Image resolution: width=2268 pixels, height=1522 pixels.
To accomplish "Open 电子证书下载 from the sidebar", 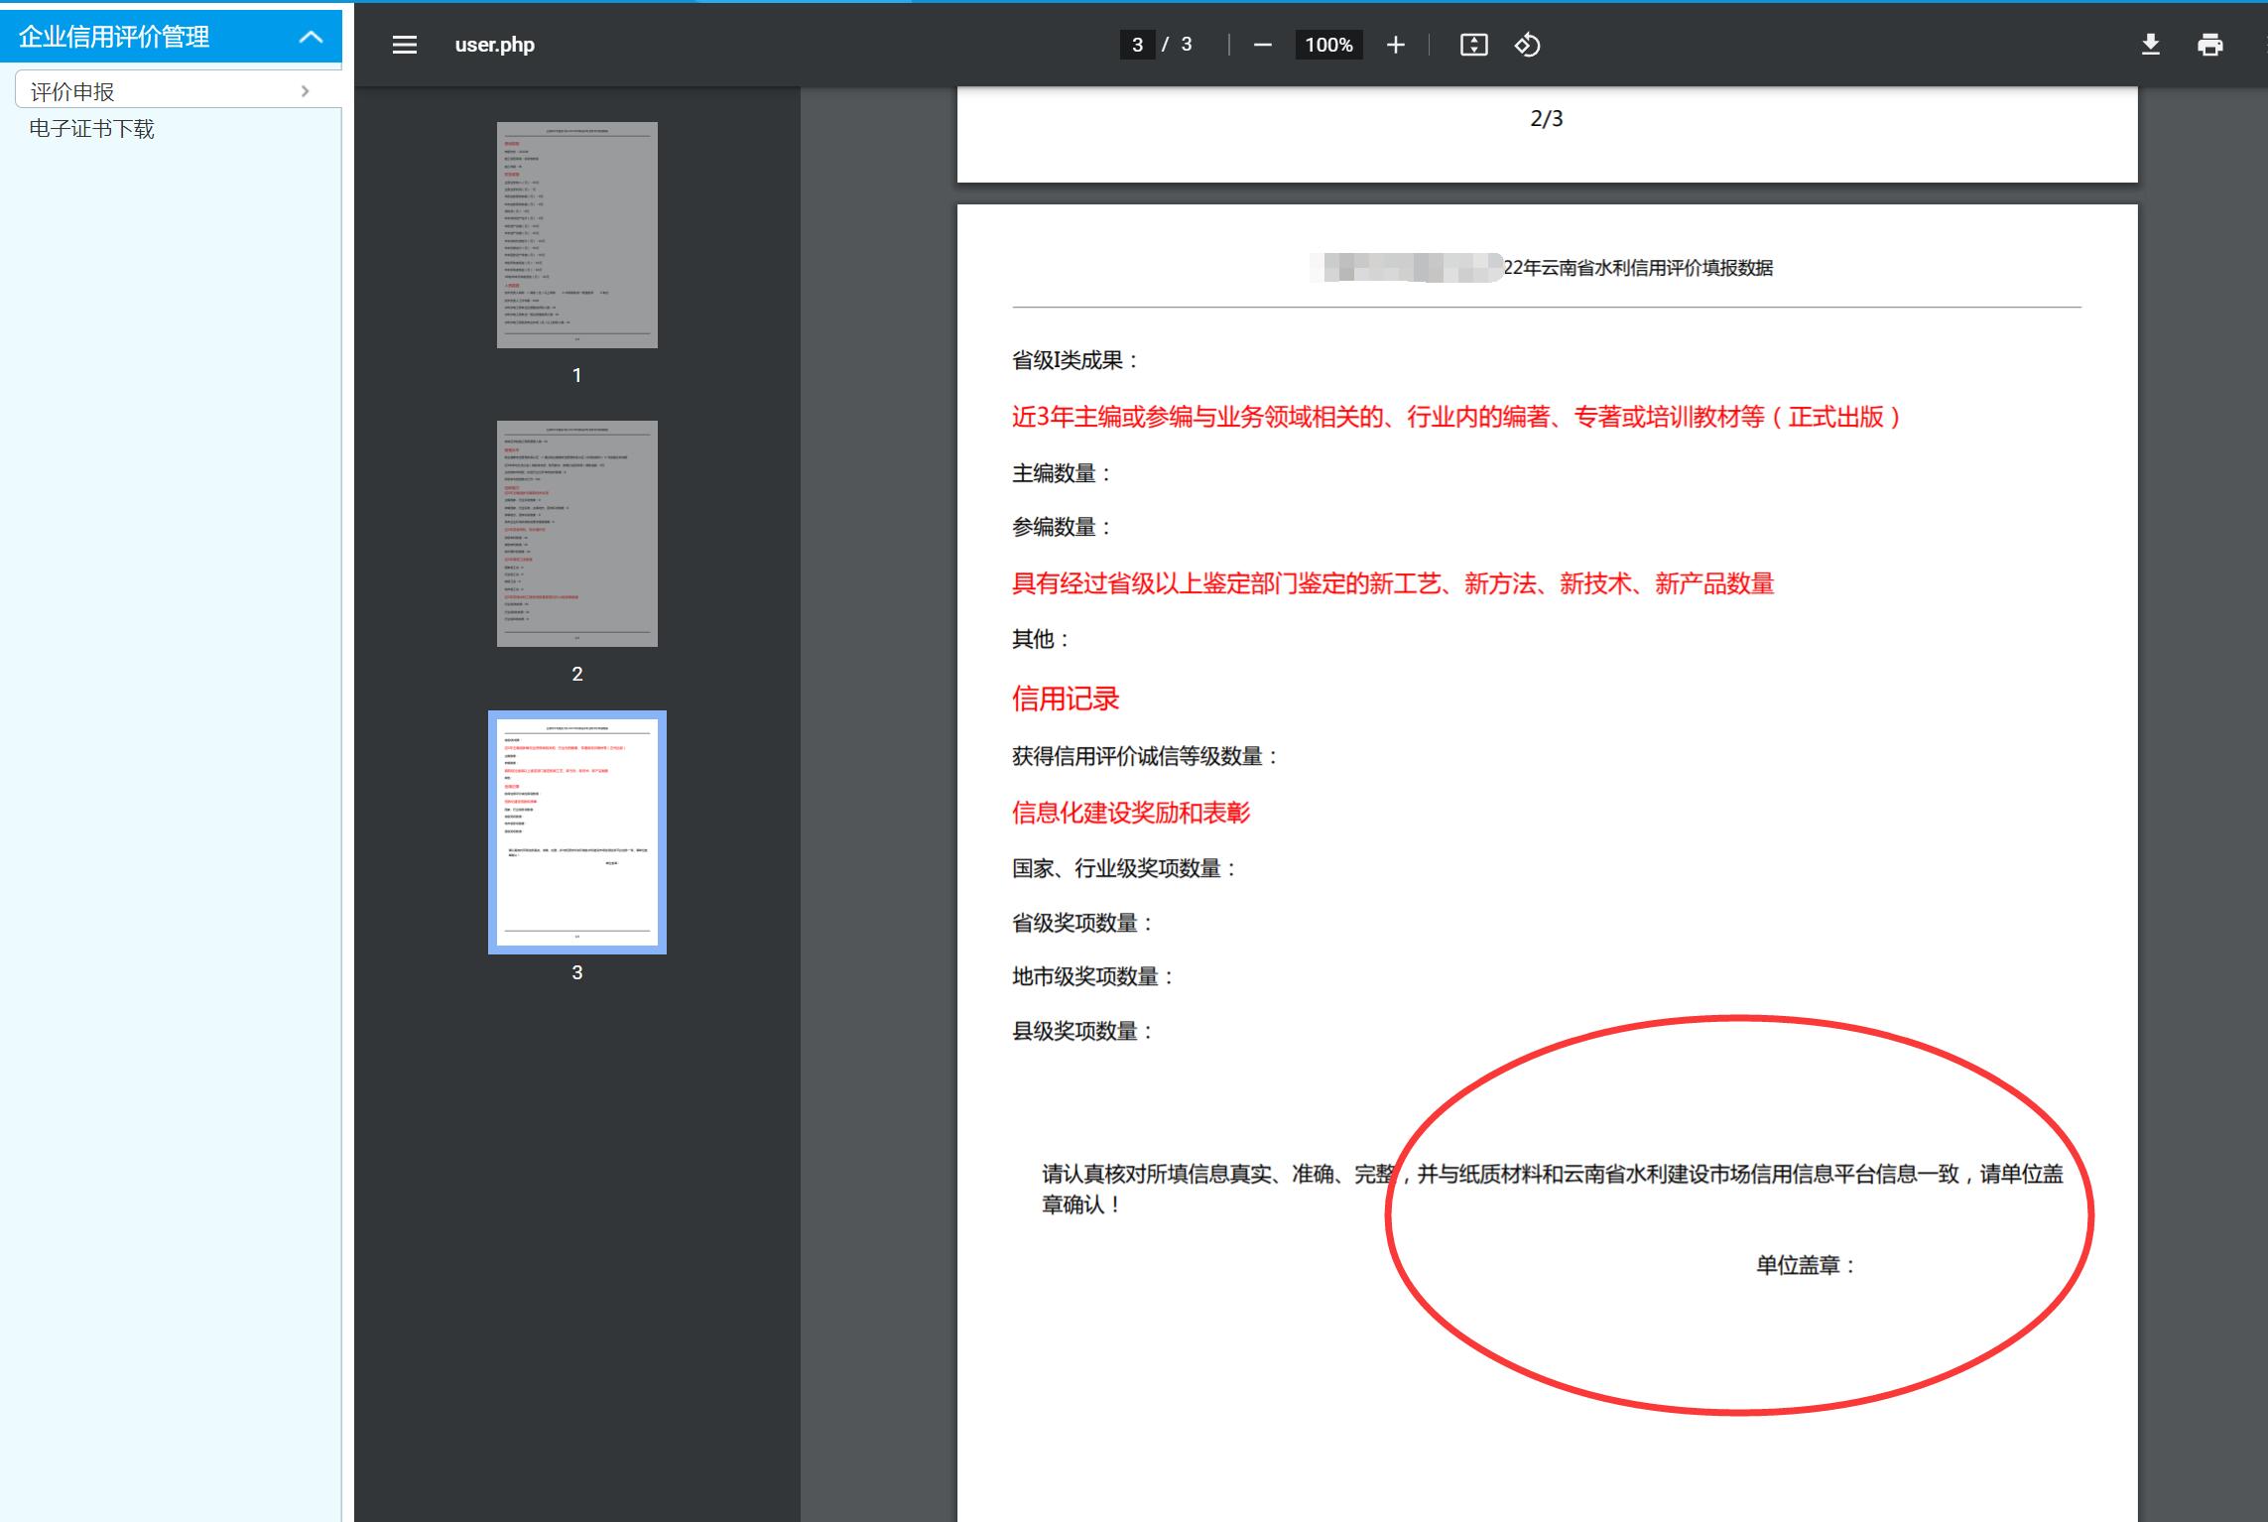I will [x=91, y=129].
